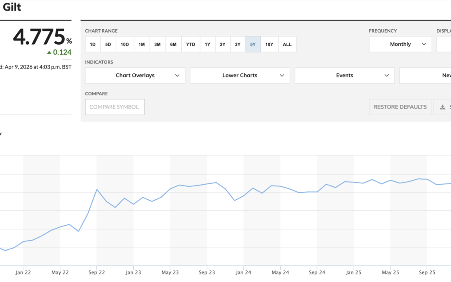Switch chart range to 5D
The image size is (451, 282).
108,44
